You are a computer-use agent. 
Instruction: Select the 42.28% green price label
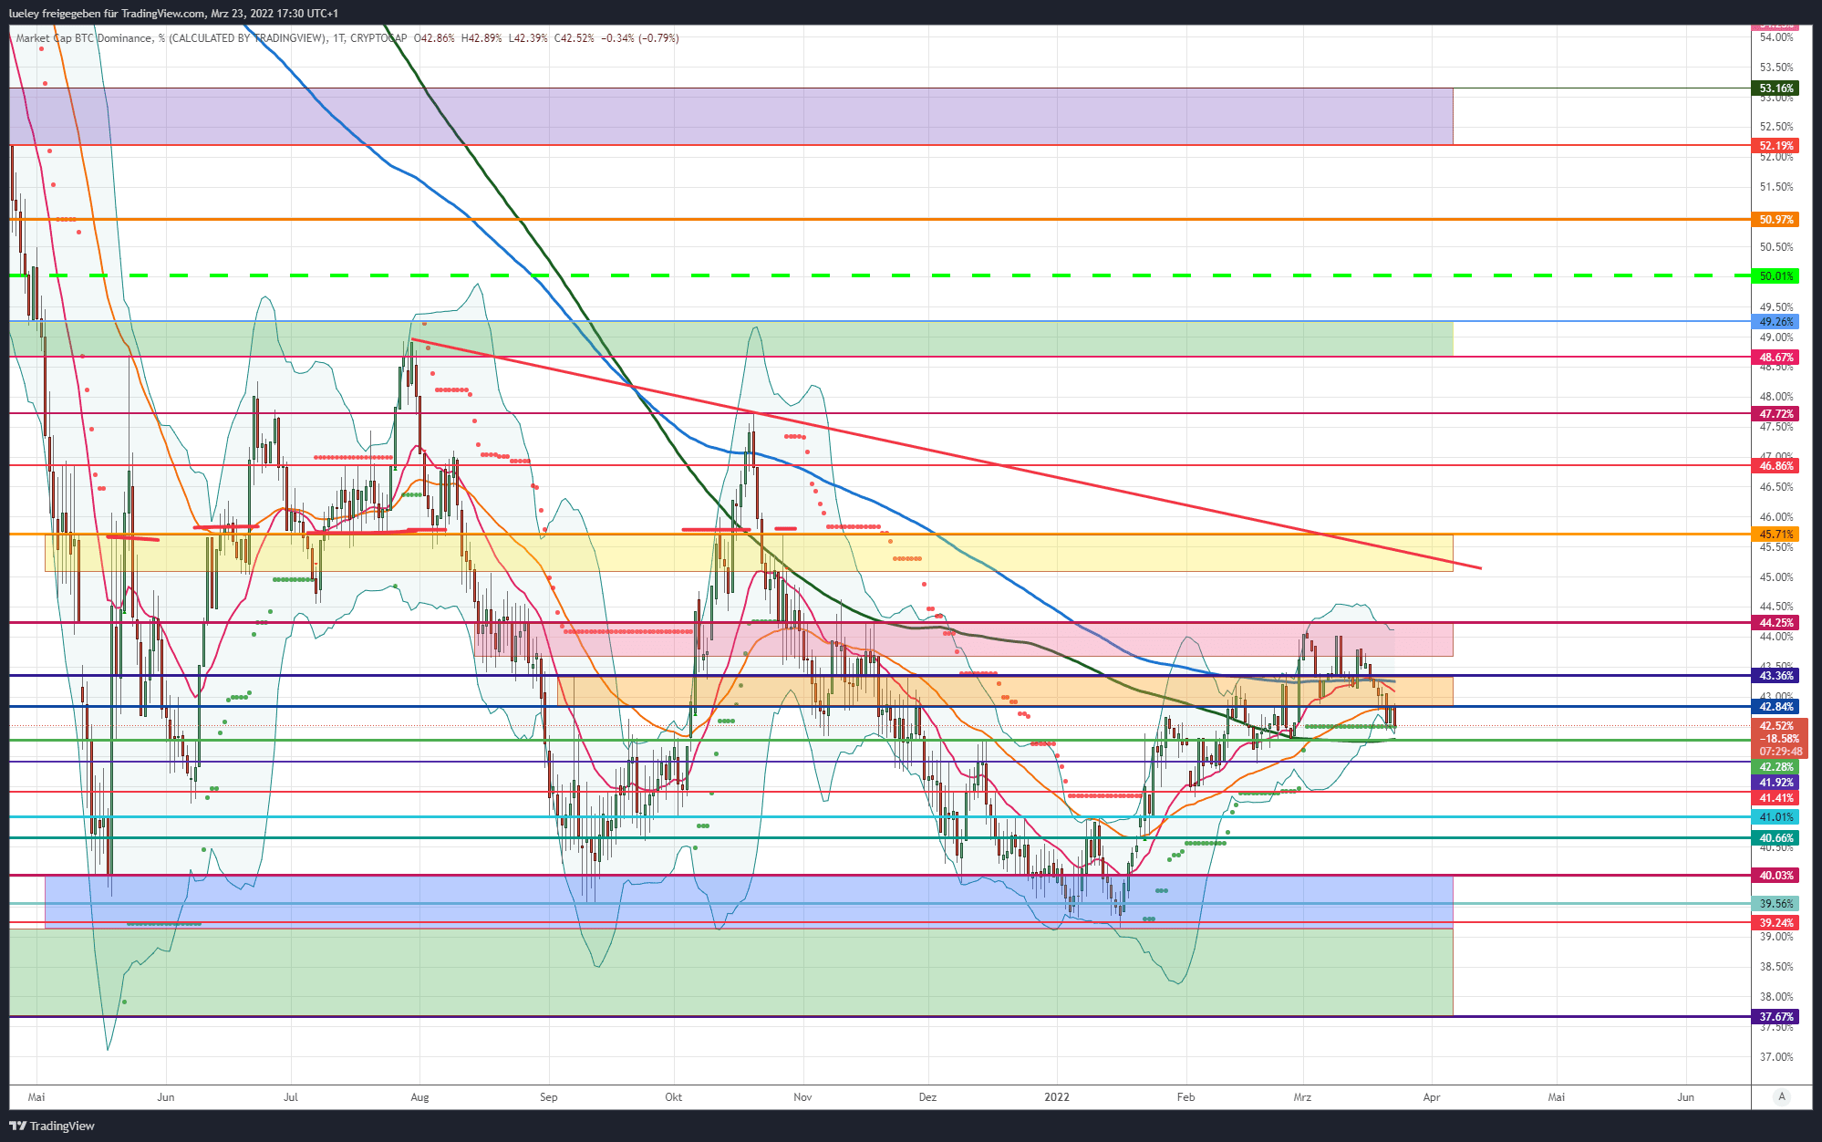tap(1775, 767)
